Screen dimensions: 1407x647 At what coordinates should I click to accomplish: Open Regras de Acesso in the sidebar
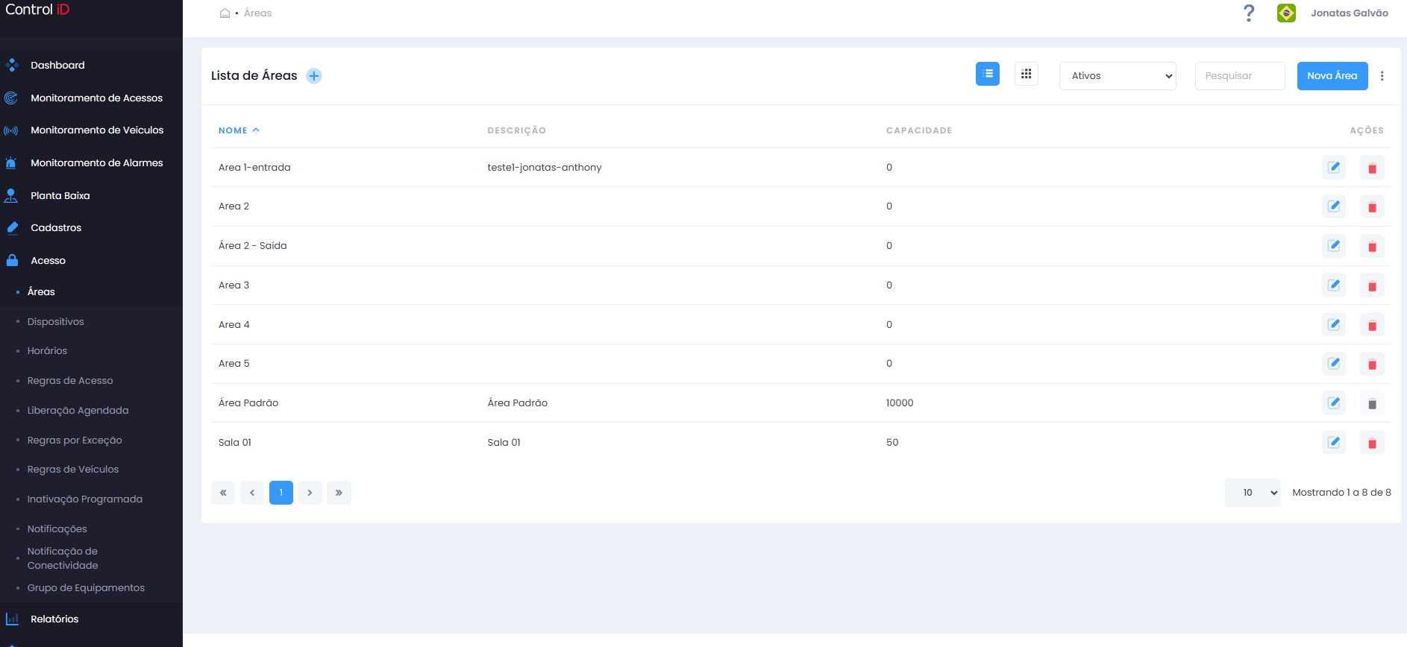click(70, 381)
